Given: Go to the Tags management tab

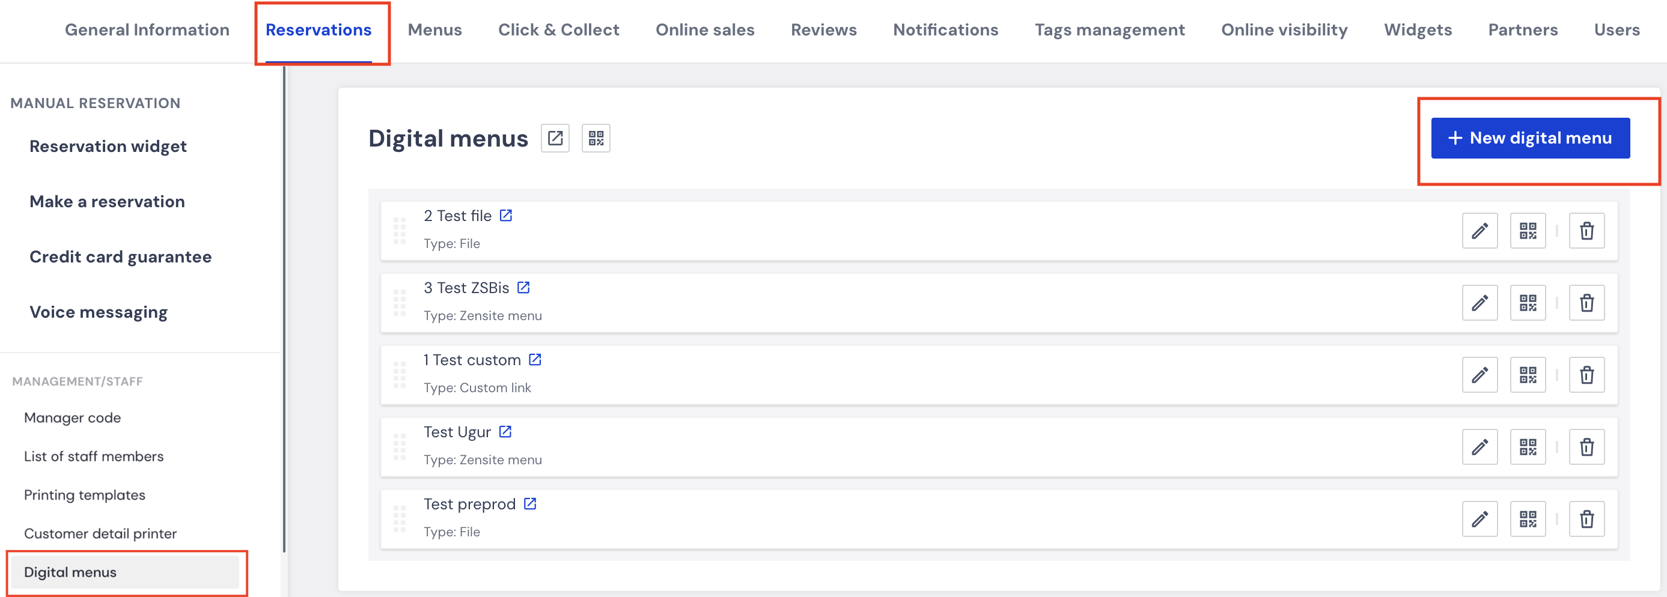Looking at the screenshot, I should pos(1110,30).
